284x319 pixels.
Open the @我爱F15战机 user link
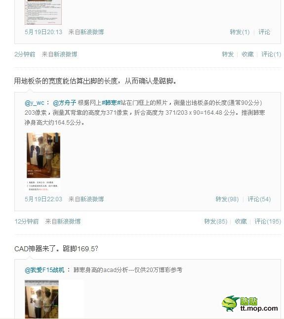pyautogui.click(x=44, y=270)
